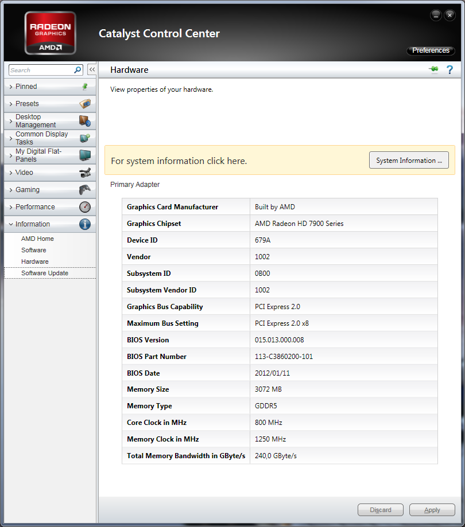Select the Memory Clock value 1250 MHz
This screenshot has height=527, width=465.
click(x=270, y=439)
